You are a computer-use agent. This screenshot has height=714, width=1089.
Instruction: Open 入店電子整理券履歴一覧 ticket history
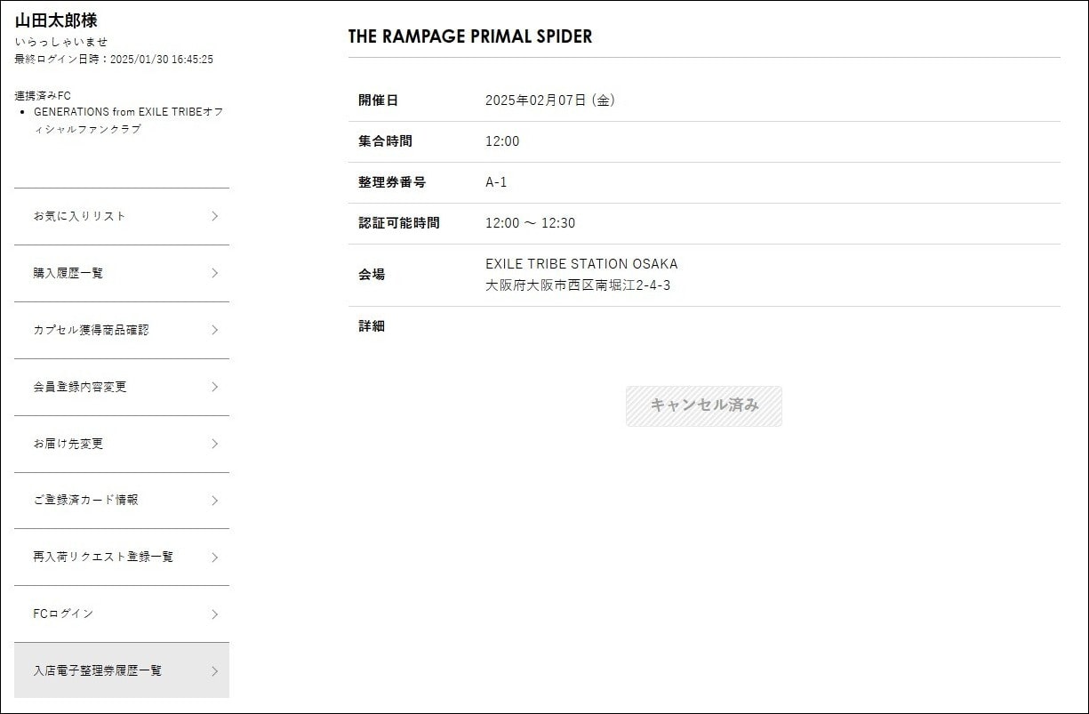pos(98,671)
